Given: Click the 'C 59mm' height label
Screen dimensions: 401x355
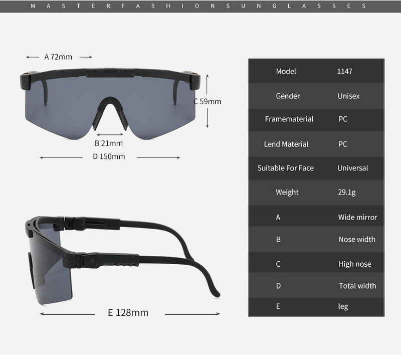Looking at the screenshot, I should pos(208,101).
